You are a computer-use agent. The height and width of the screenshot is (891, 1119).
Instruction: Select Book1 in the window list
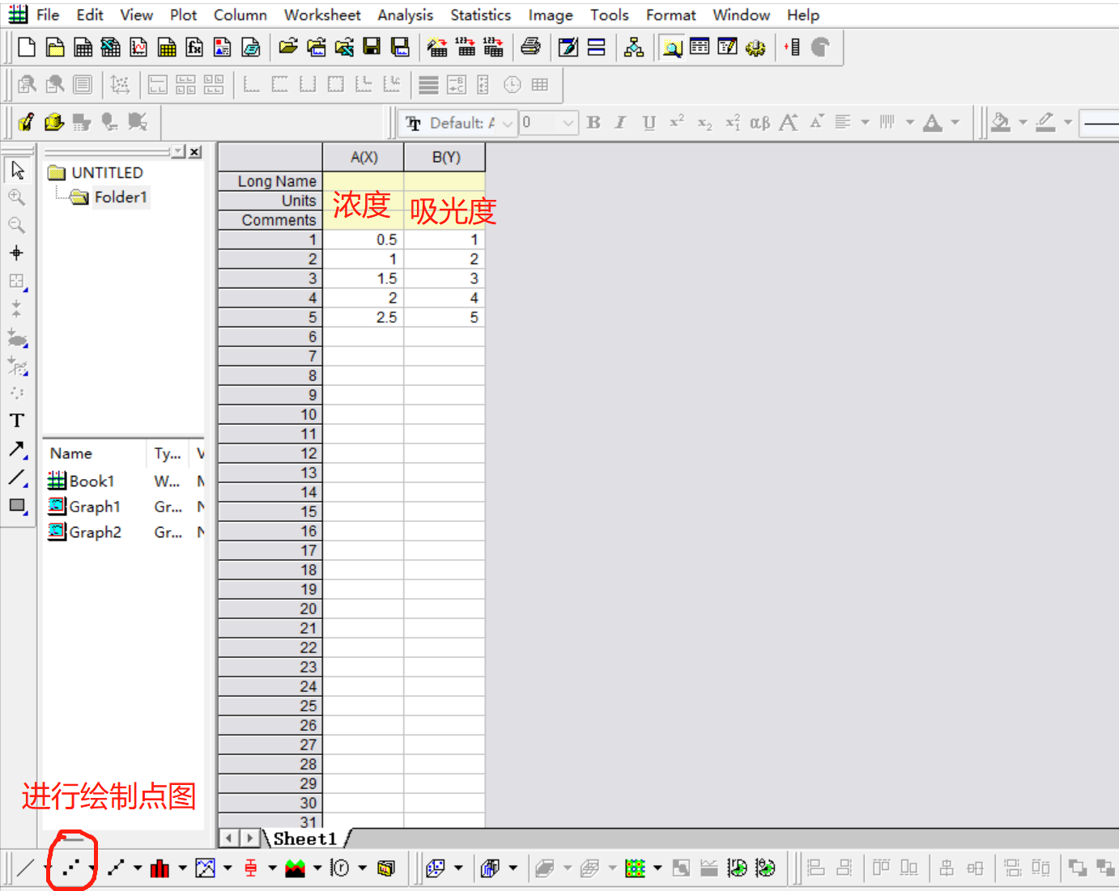[x=91, y=482]
